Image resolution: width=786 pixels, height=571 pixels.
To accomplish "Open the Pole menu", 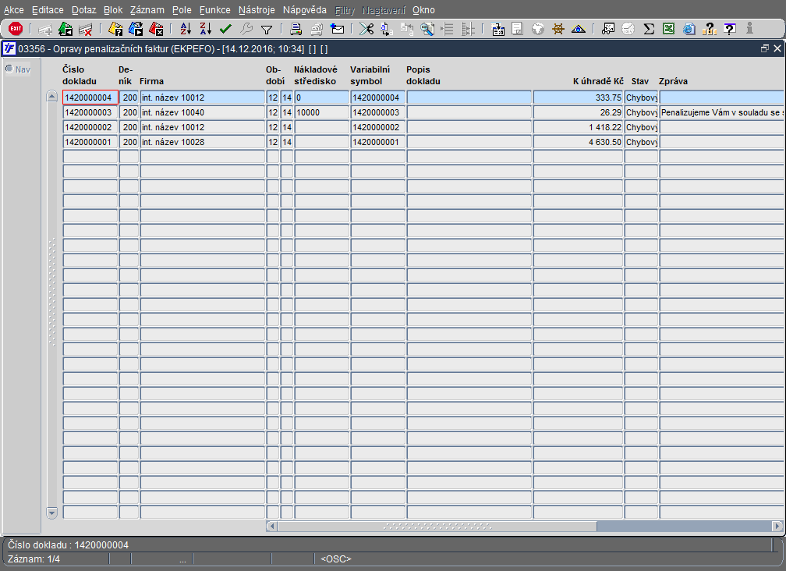I will (x=182, y=10).
